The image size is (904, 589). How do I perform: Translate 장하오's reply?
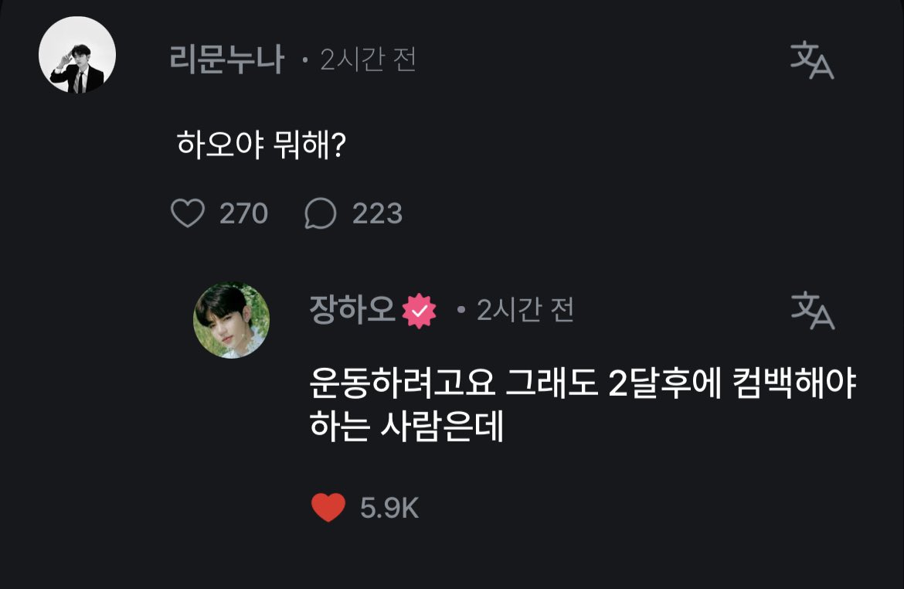pyautogui.click(x=812, y=311)
